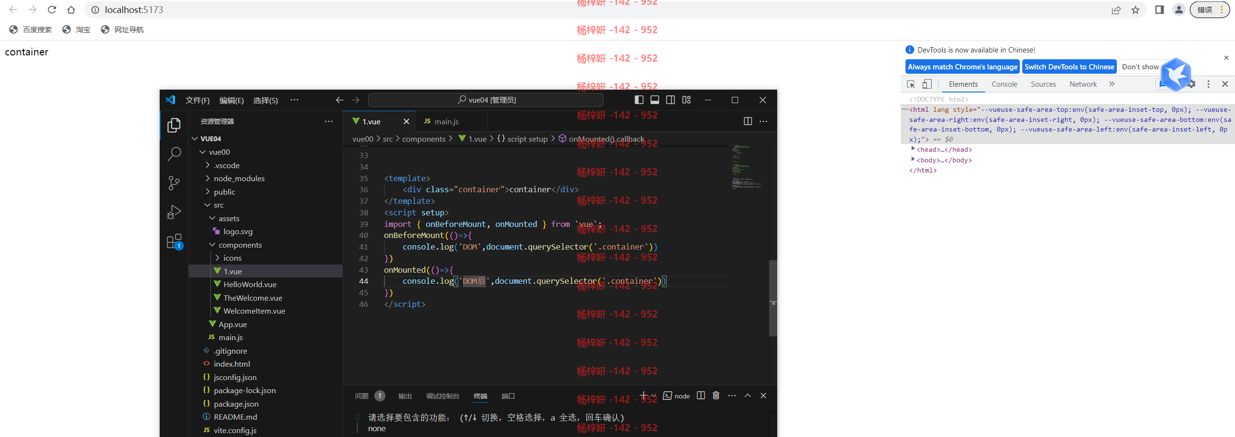Toggle the bottom panel layout icon

click(x=655, y=100)
